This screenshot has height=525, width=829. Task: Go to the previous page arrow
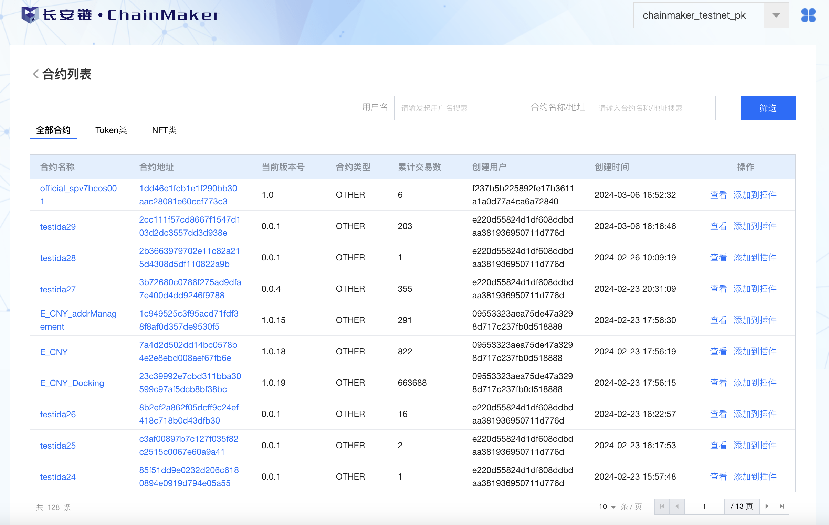(x=677, y=506)
